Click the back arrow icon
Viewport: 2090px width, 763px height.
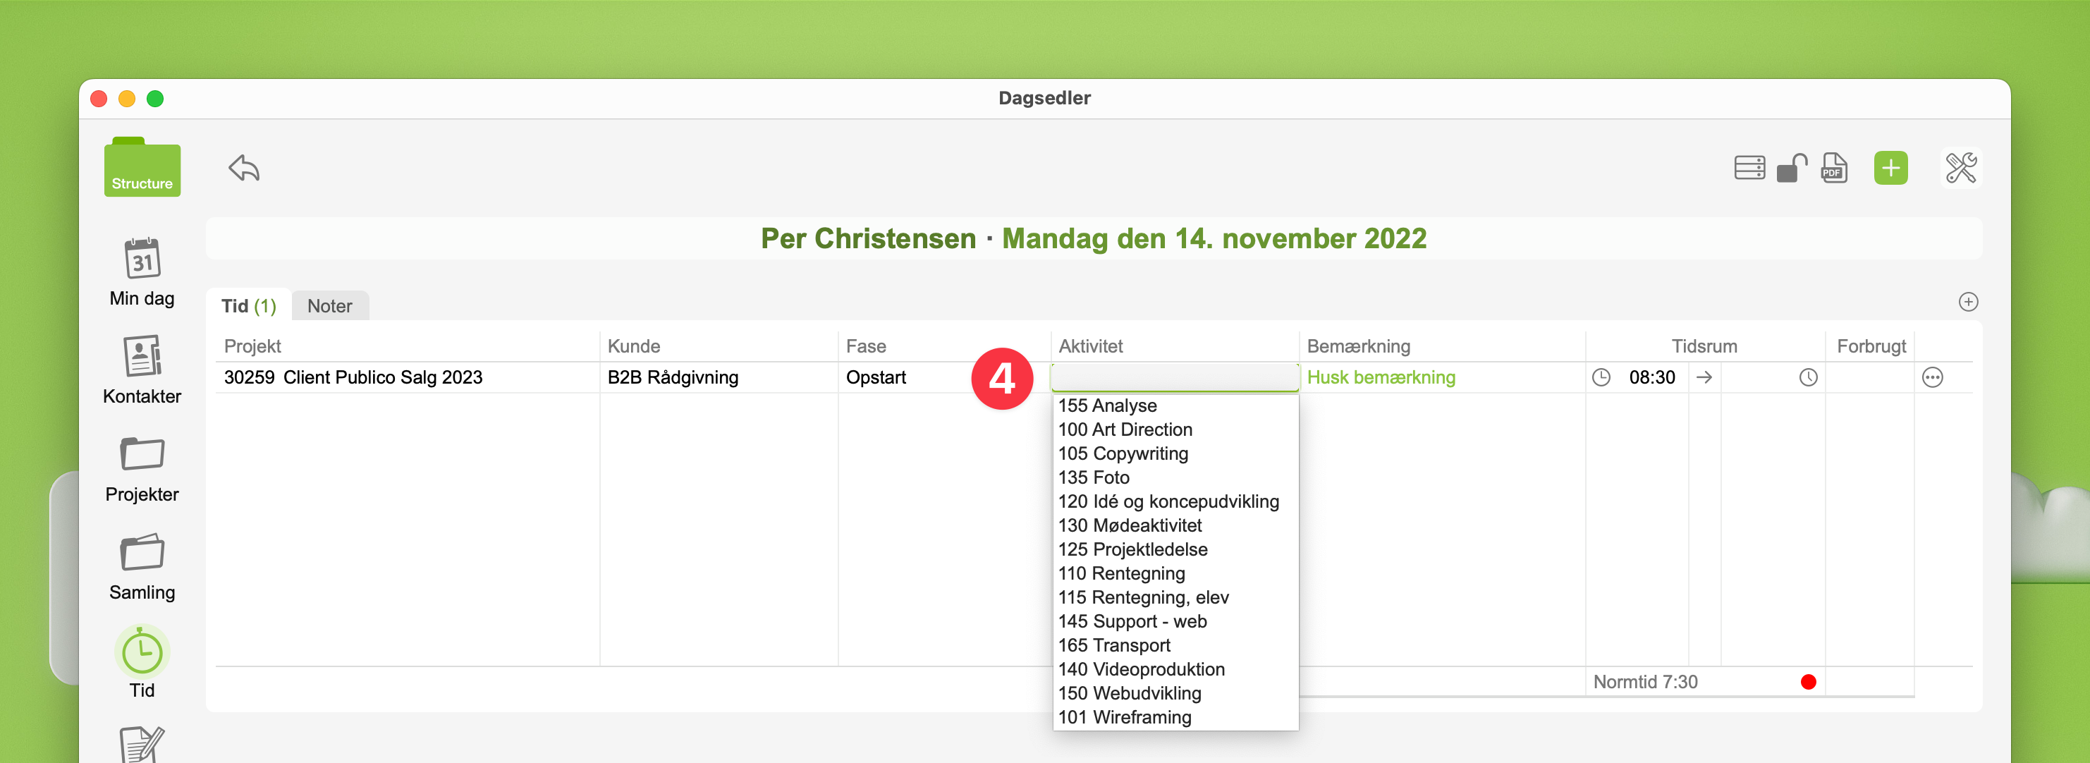click(x=243, y=168)
